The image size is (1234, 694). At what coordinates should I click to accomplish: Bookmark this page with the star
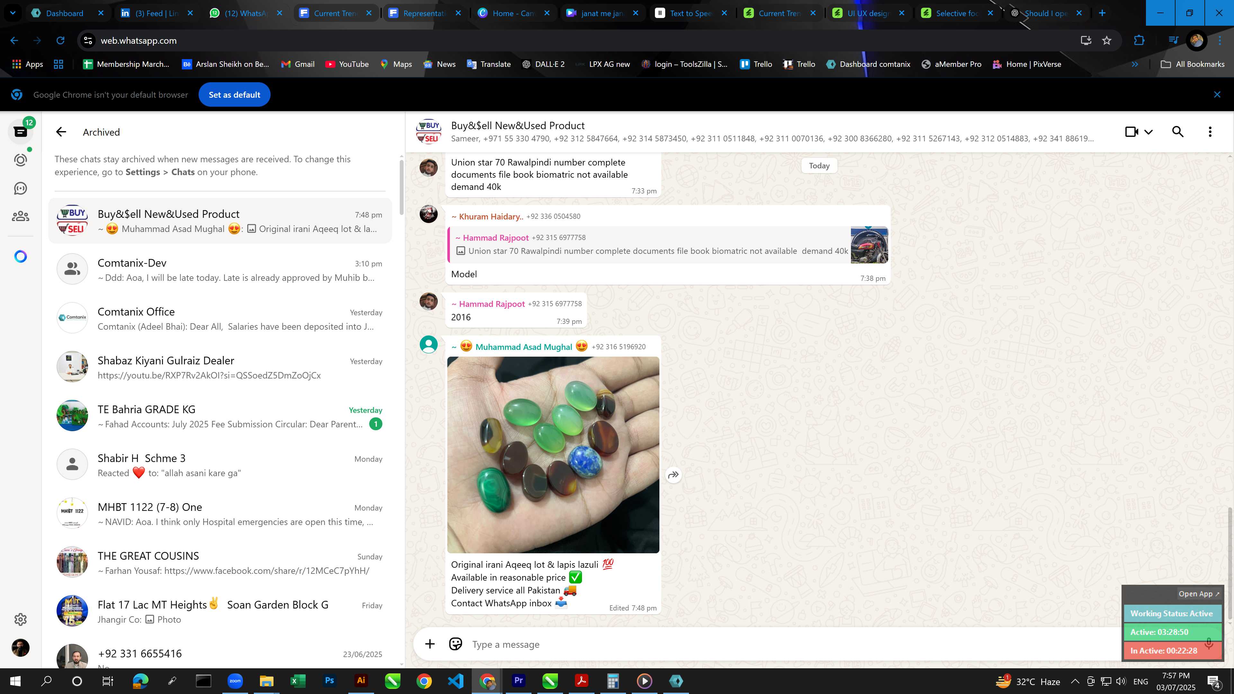(1106, 41)
